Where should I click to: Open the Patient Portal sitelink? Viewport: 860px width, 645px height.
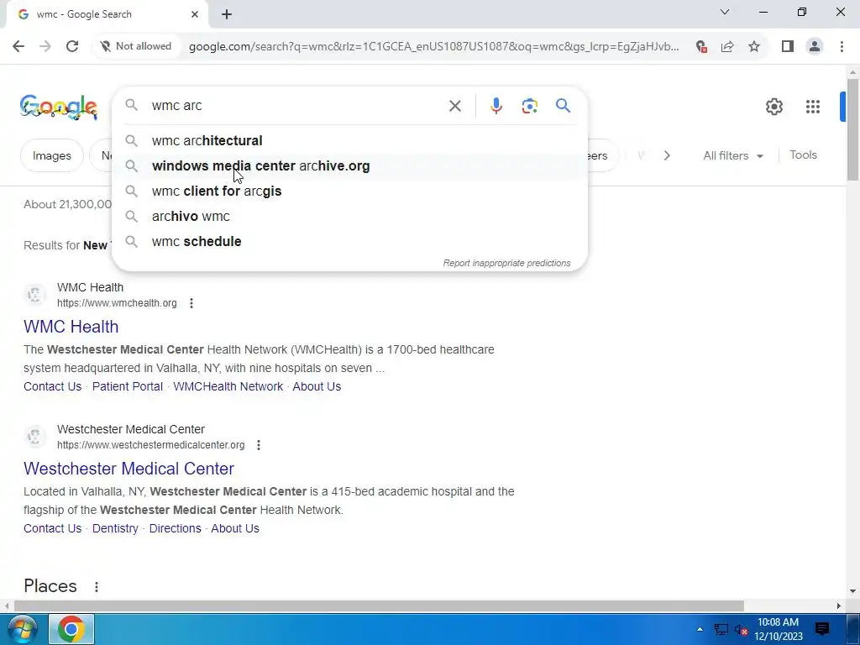pos(128,386)
